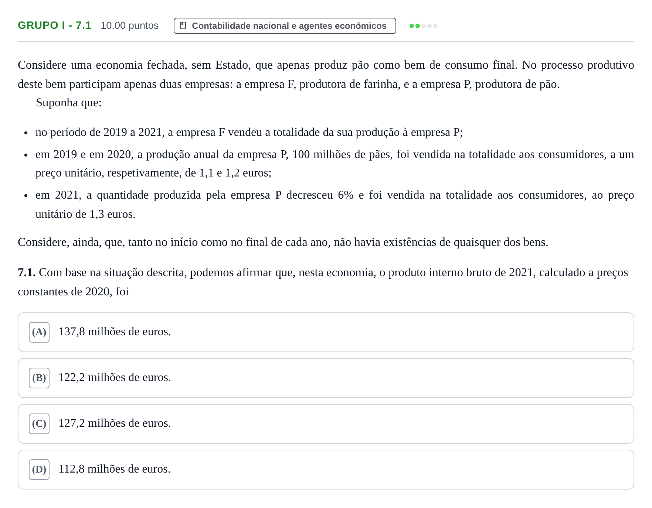Click the 'Suponha que:' line
The image size is (652, 508).
click(x=69, y=103)
